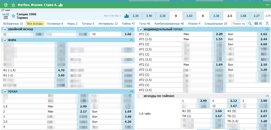Toggle the Тотал checkbox
This screenshot has height=130, width=271.
tap(5, 91)
